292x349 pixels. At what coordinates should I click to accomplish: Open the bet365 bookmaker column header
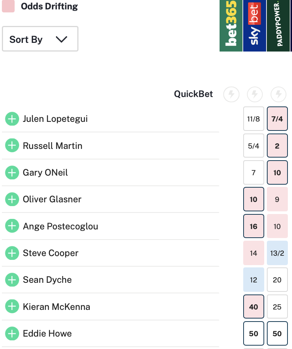click(x=231, y=26)
